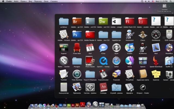Viewport: 174px width, 109px height.
Task: Launch the Просмотр preview app
Action: click(x=77, y=87)
